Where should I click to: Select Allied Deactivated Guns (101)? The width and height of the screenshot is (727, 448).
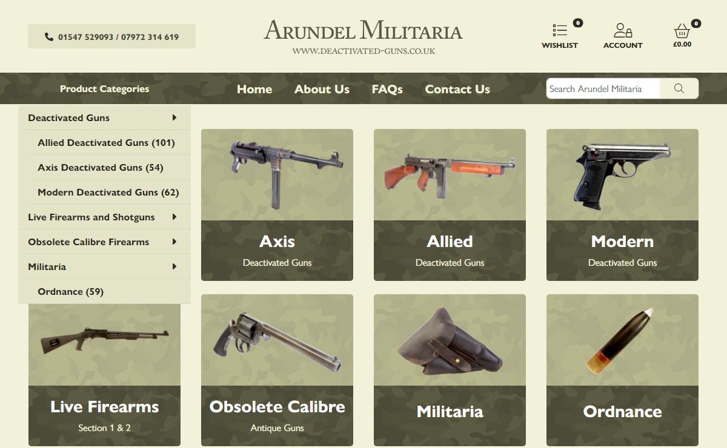coord(106,143)
